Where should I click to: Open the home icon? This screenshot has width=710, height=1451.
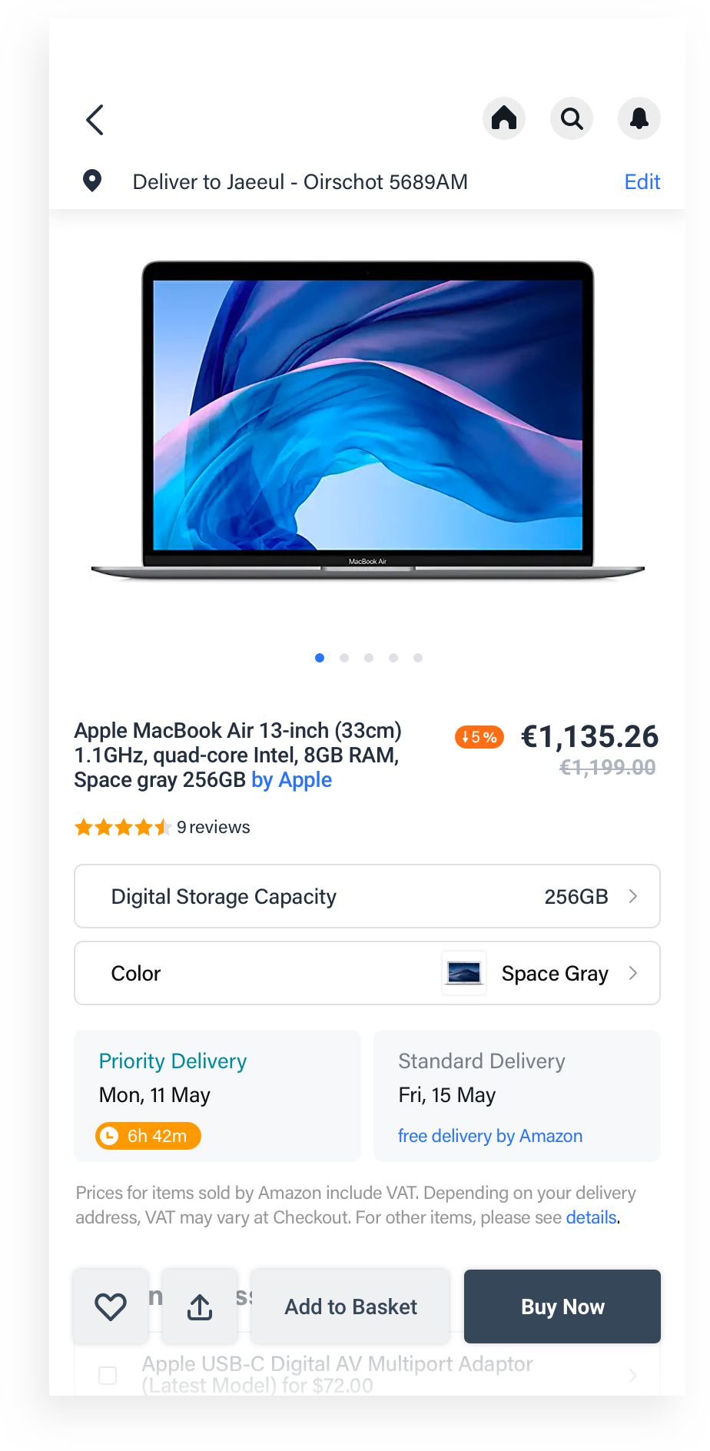click(504, 118)
